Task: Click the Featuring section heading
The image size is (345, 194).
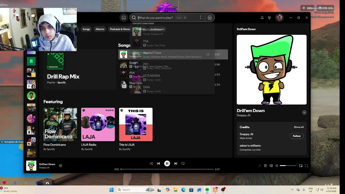Action: [x=53, y=102]
